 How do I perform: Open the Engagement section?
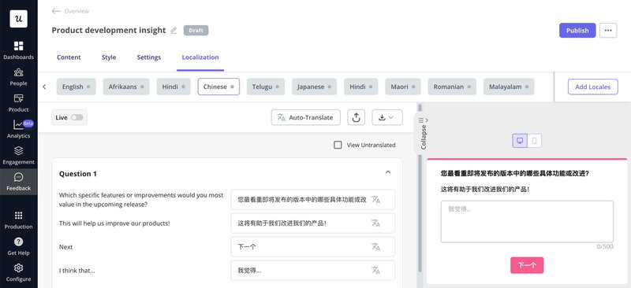pos(18,156)
